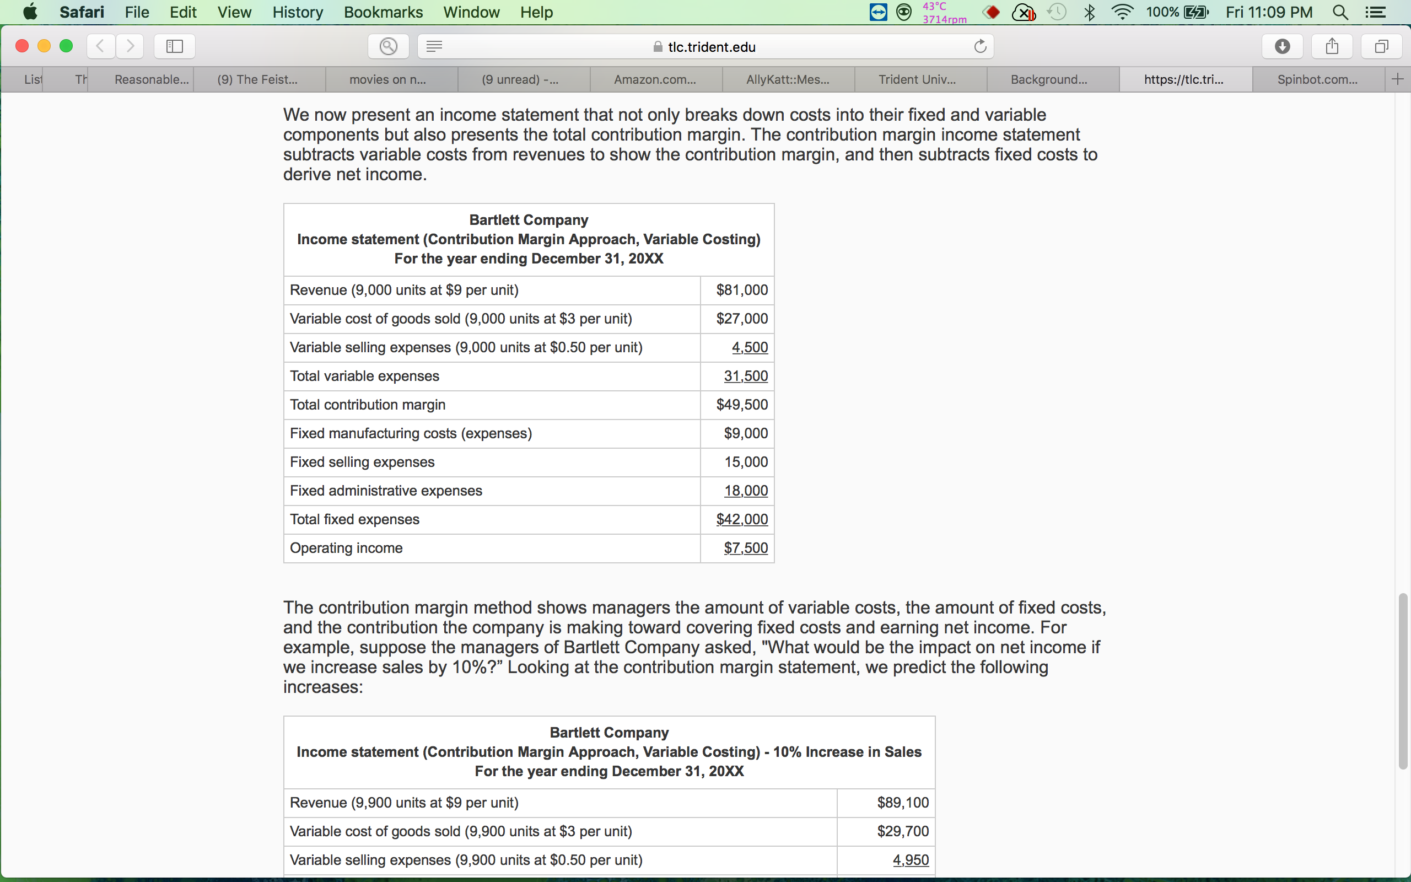The height and width of the screenshot is (882, 1411).
Task: Click the Reader view lines icon
Action: (434, 46)
